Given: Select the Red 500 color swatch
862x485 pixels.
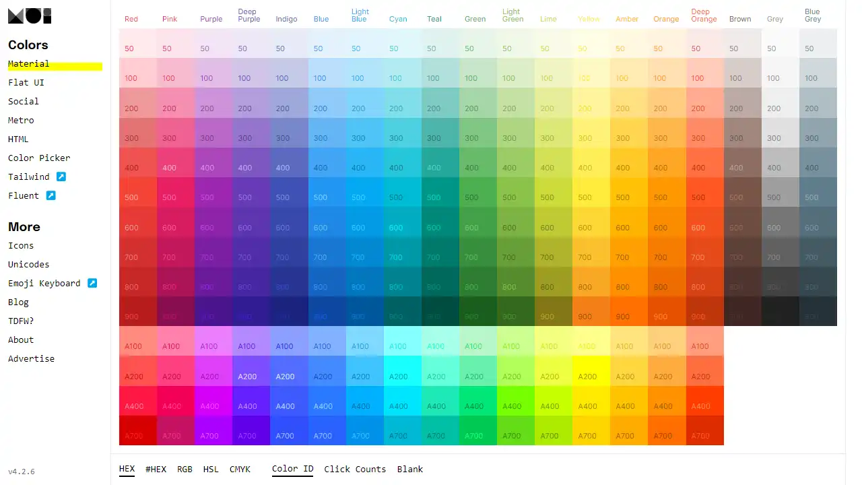Looking at the screenshot, I should pos(137,197).
